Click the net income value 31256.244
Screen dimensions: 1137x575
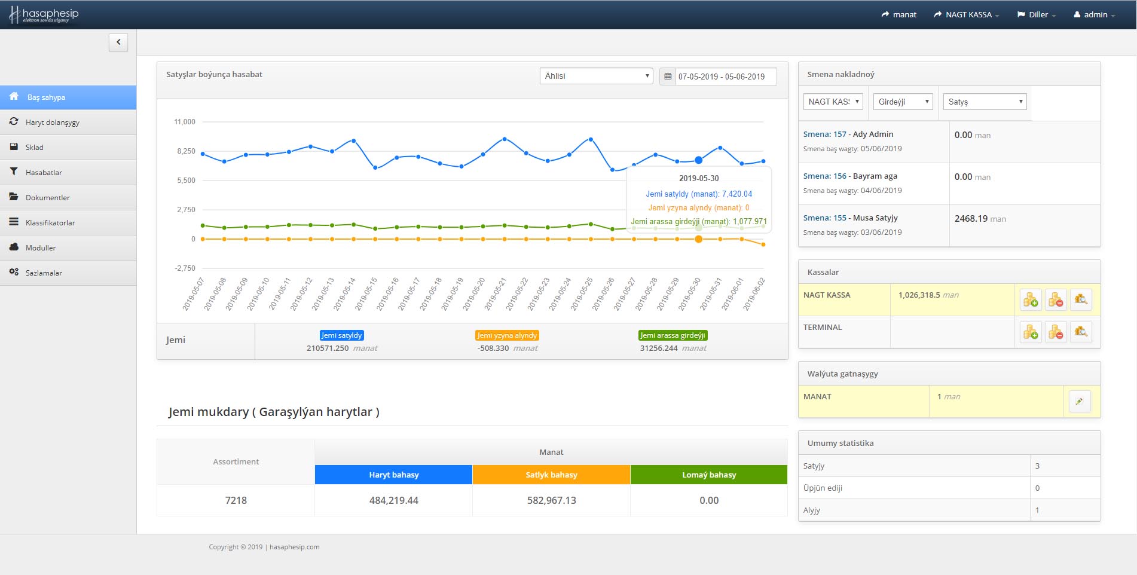(659, 348)
